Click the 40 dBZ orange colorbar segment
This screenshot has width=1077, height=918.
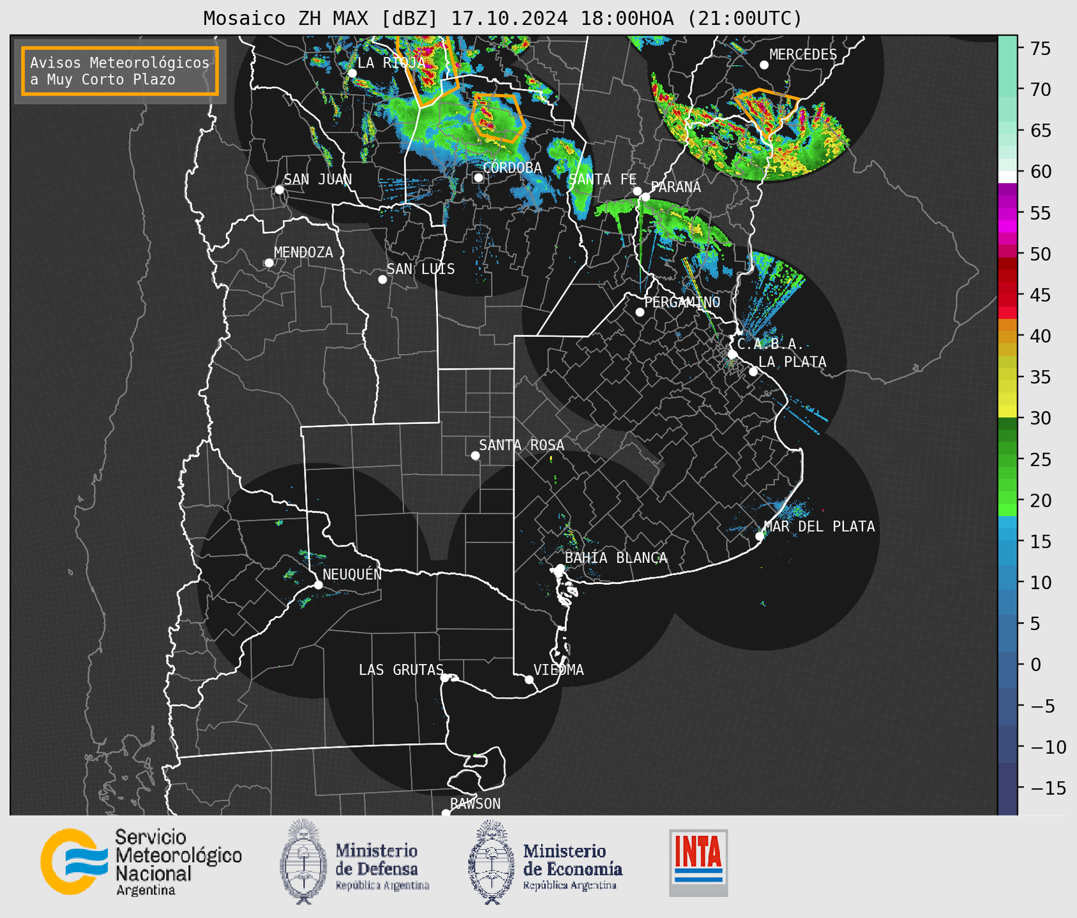1007,336
